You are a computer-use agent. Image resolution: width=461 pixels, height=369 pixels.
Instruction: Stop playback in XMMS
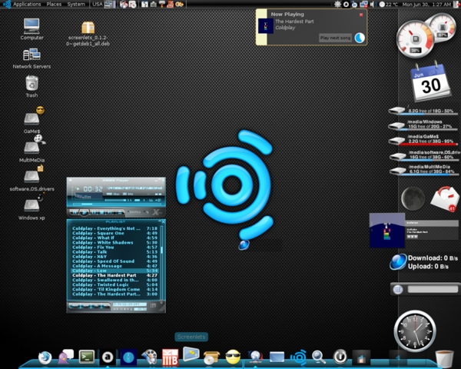coord(101,212)
